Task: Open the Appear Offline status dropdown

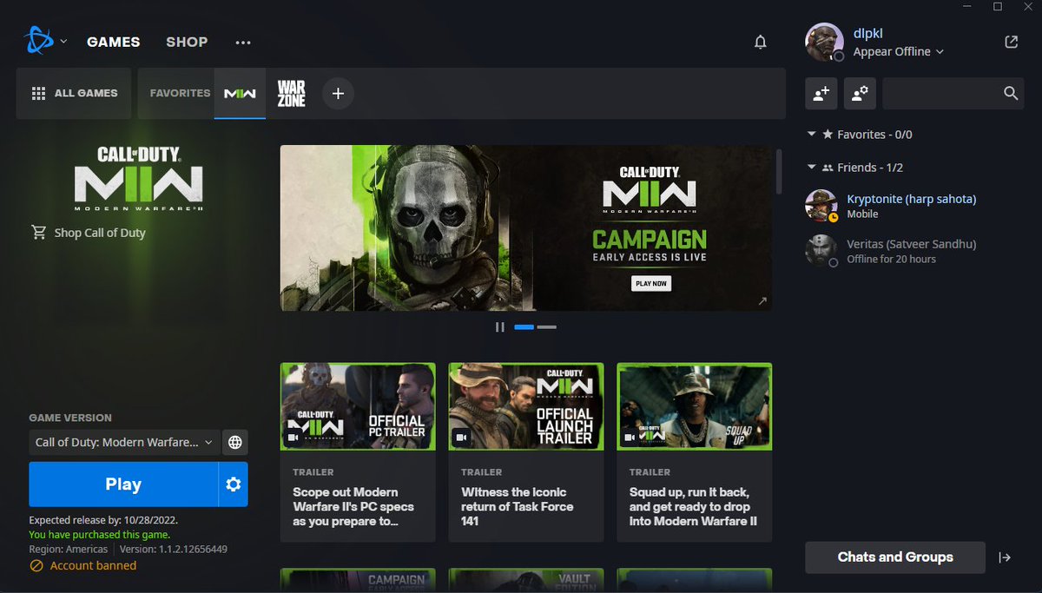Action: pos(898,52)
